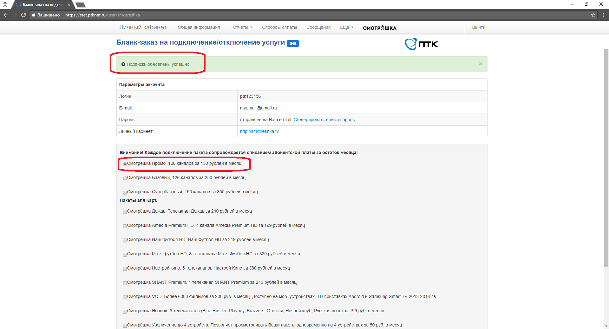Check Увеличение до 4 устройств option
Image resolution: width=609 pixels, height=329 pixels.
(x=125, y=326)
